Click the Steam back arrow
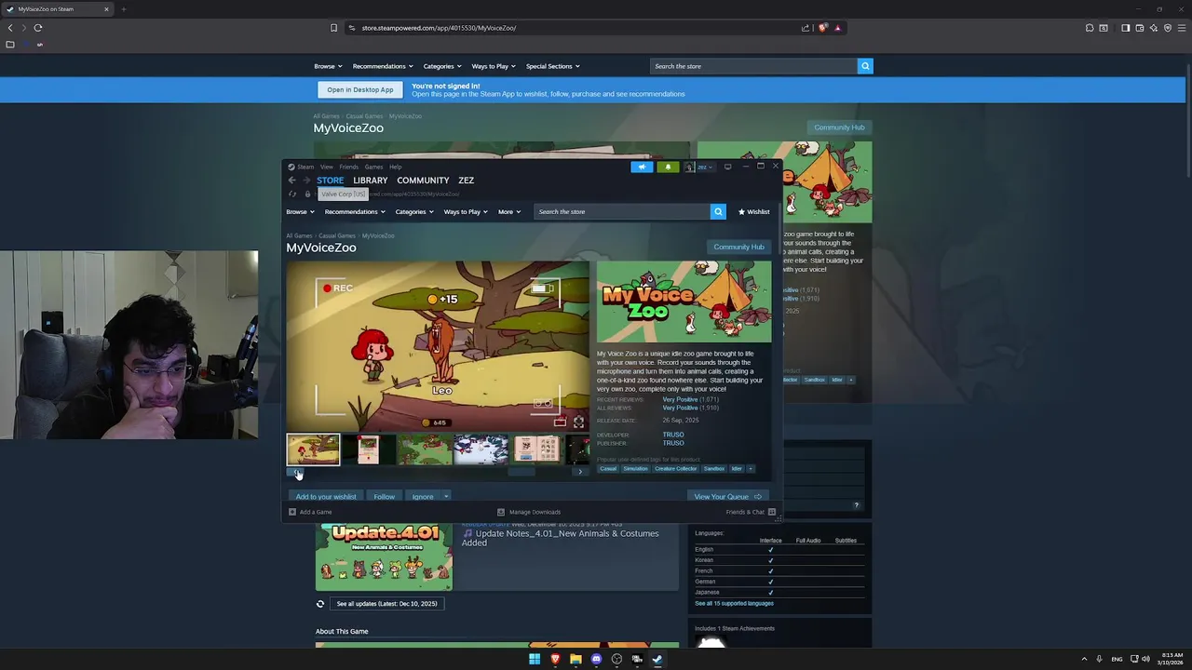The height and width of the screenshot is (670, 1192). coord(292,181)
